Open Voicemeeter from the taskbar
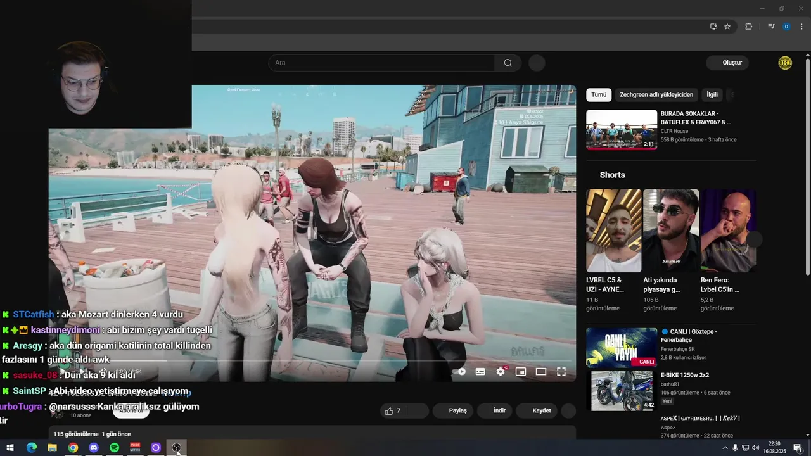This screenshot has width=811, height=456. point(135,448)
